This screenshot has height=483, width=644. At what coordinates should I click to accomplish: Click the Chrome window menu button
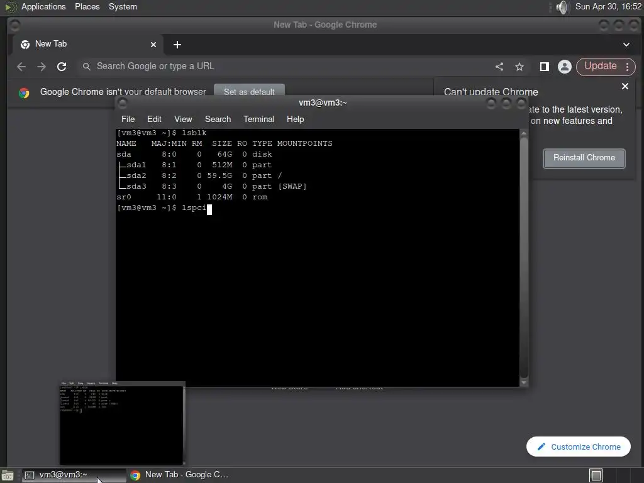(x=14, y=25)
